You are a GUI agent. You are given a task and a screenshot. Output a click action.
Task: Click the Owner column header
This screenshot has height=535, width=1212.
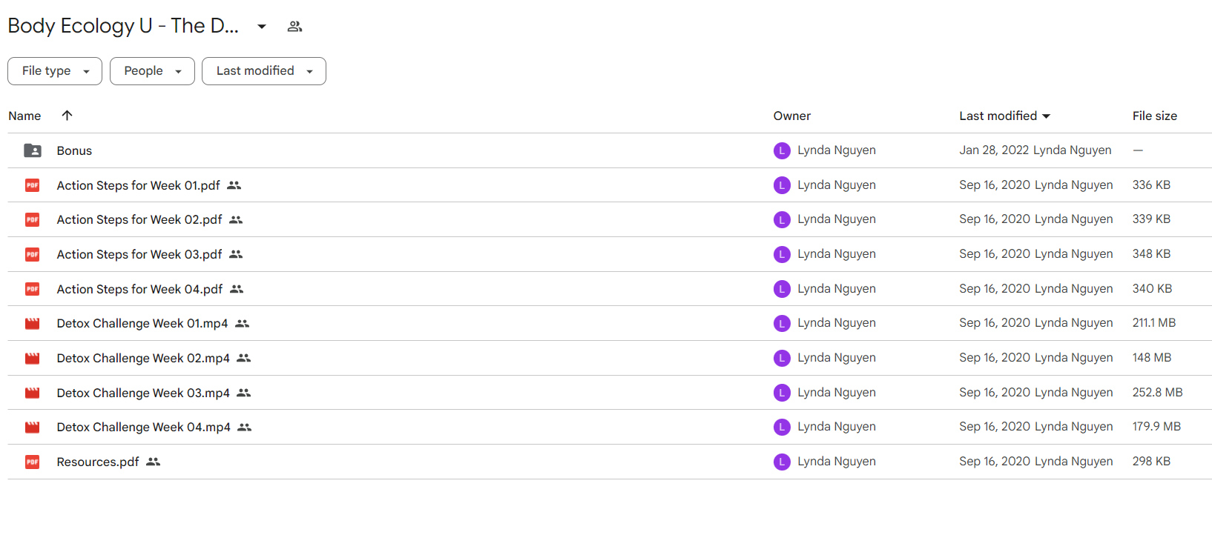pos(792,116)
